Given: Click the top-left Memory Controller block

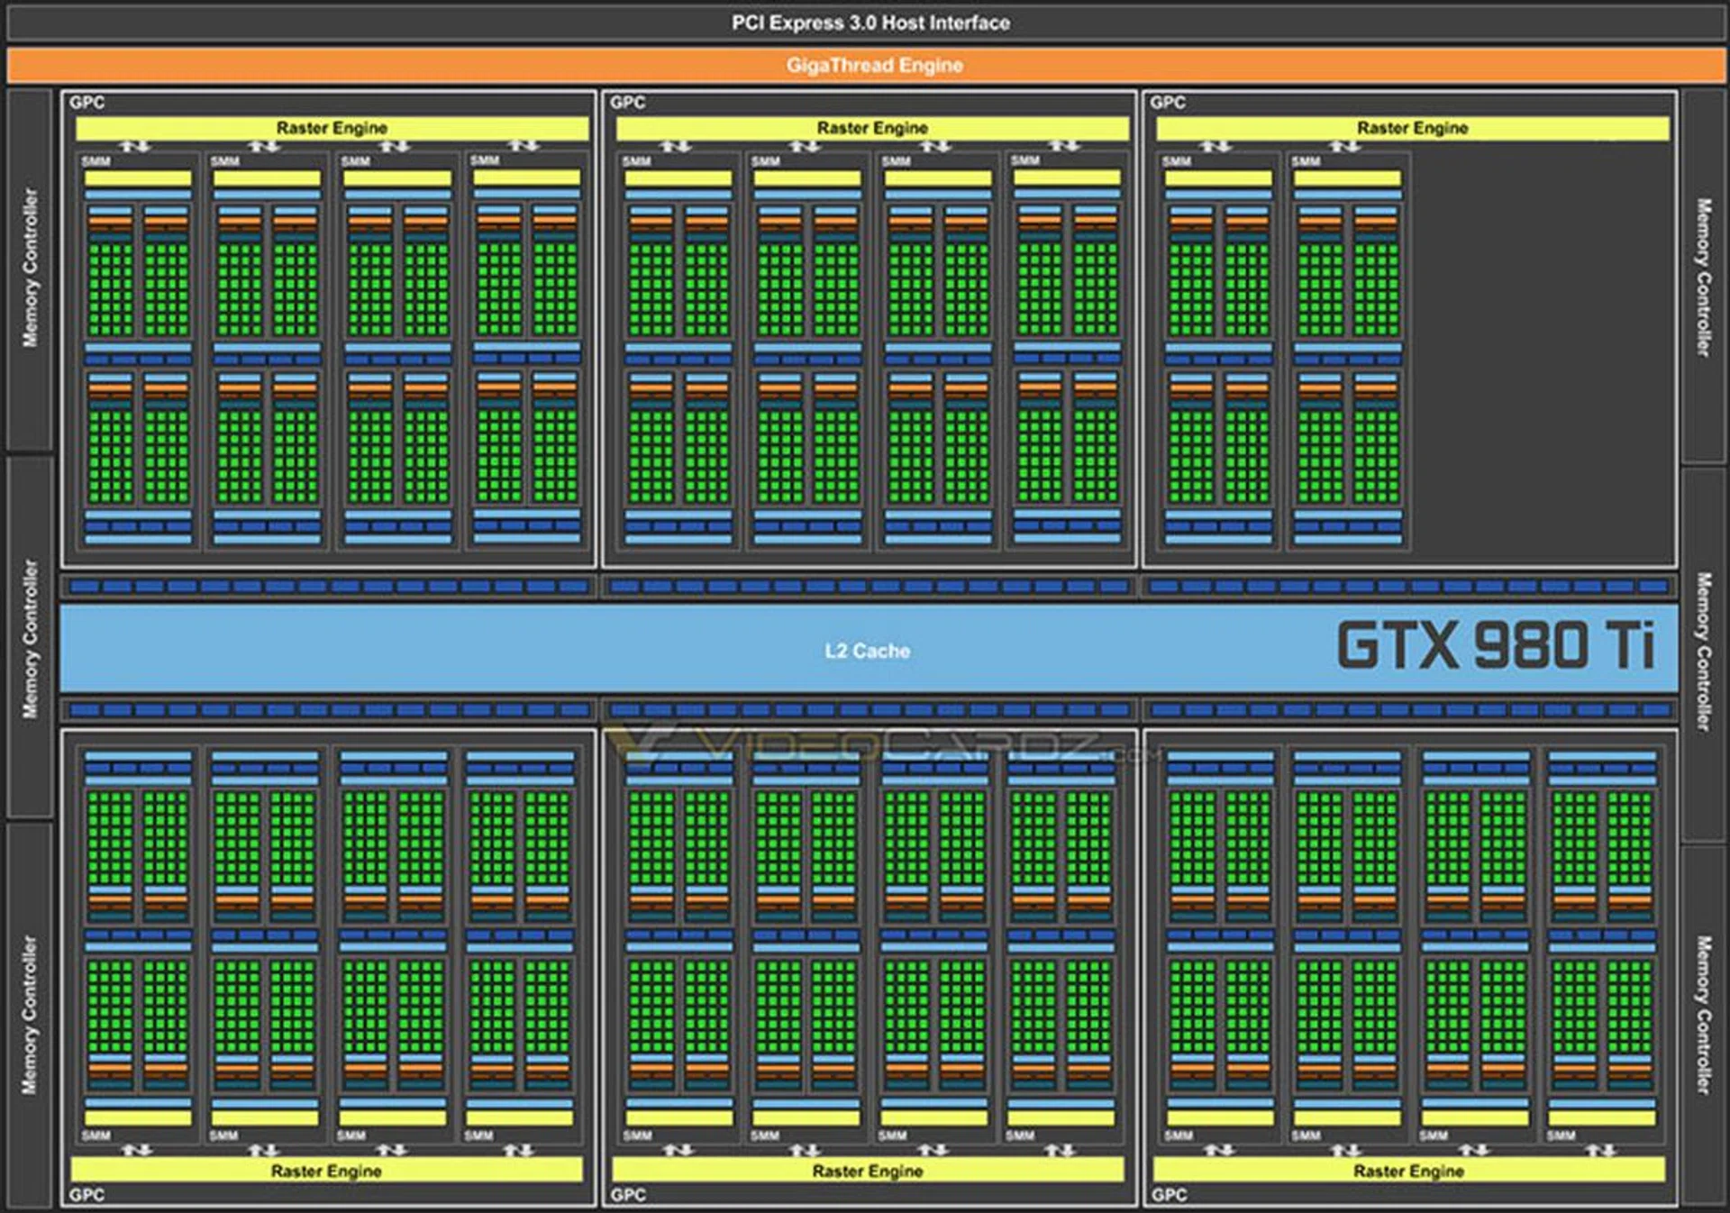Looking at the screenshot, I should click(30, 268).
